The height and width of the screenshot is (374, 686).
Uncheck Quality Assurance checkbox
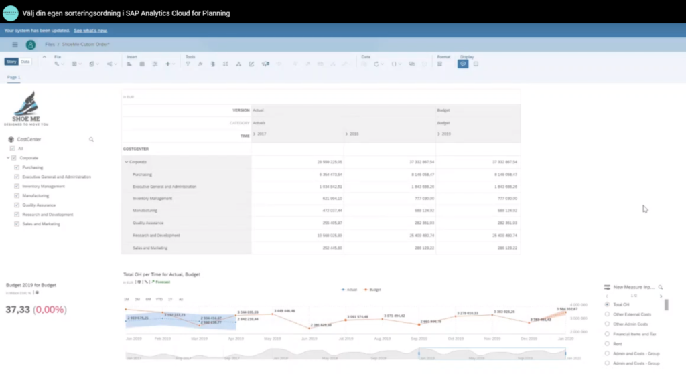[17, 205]
